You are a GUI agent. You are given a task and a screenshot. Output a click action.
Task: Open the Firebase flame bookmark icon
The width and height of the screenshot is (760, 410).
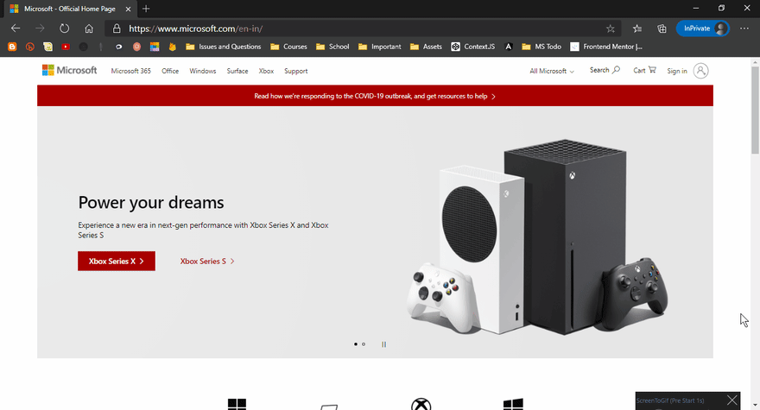pos(172,47)
